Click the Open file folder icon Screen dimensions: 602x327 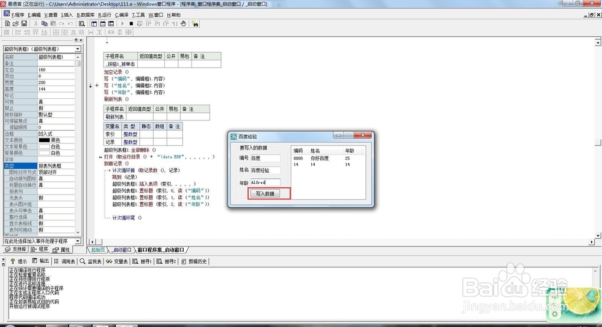(x=16, y=23)
